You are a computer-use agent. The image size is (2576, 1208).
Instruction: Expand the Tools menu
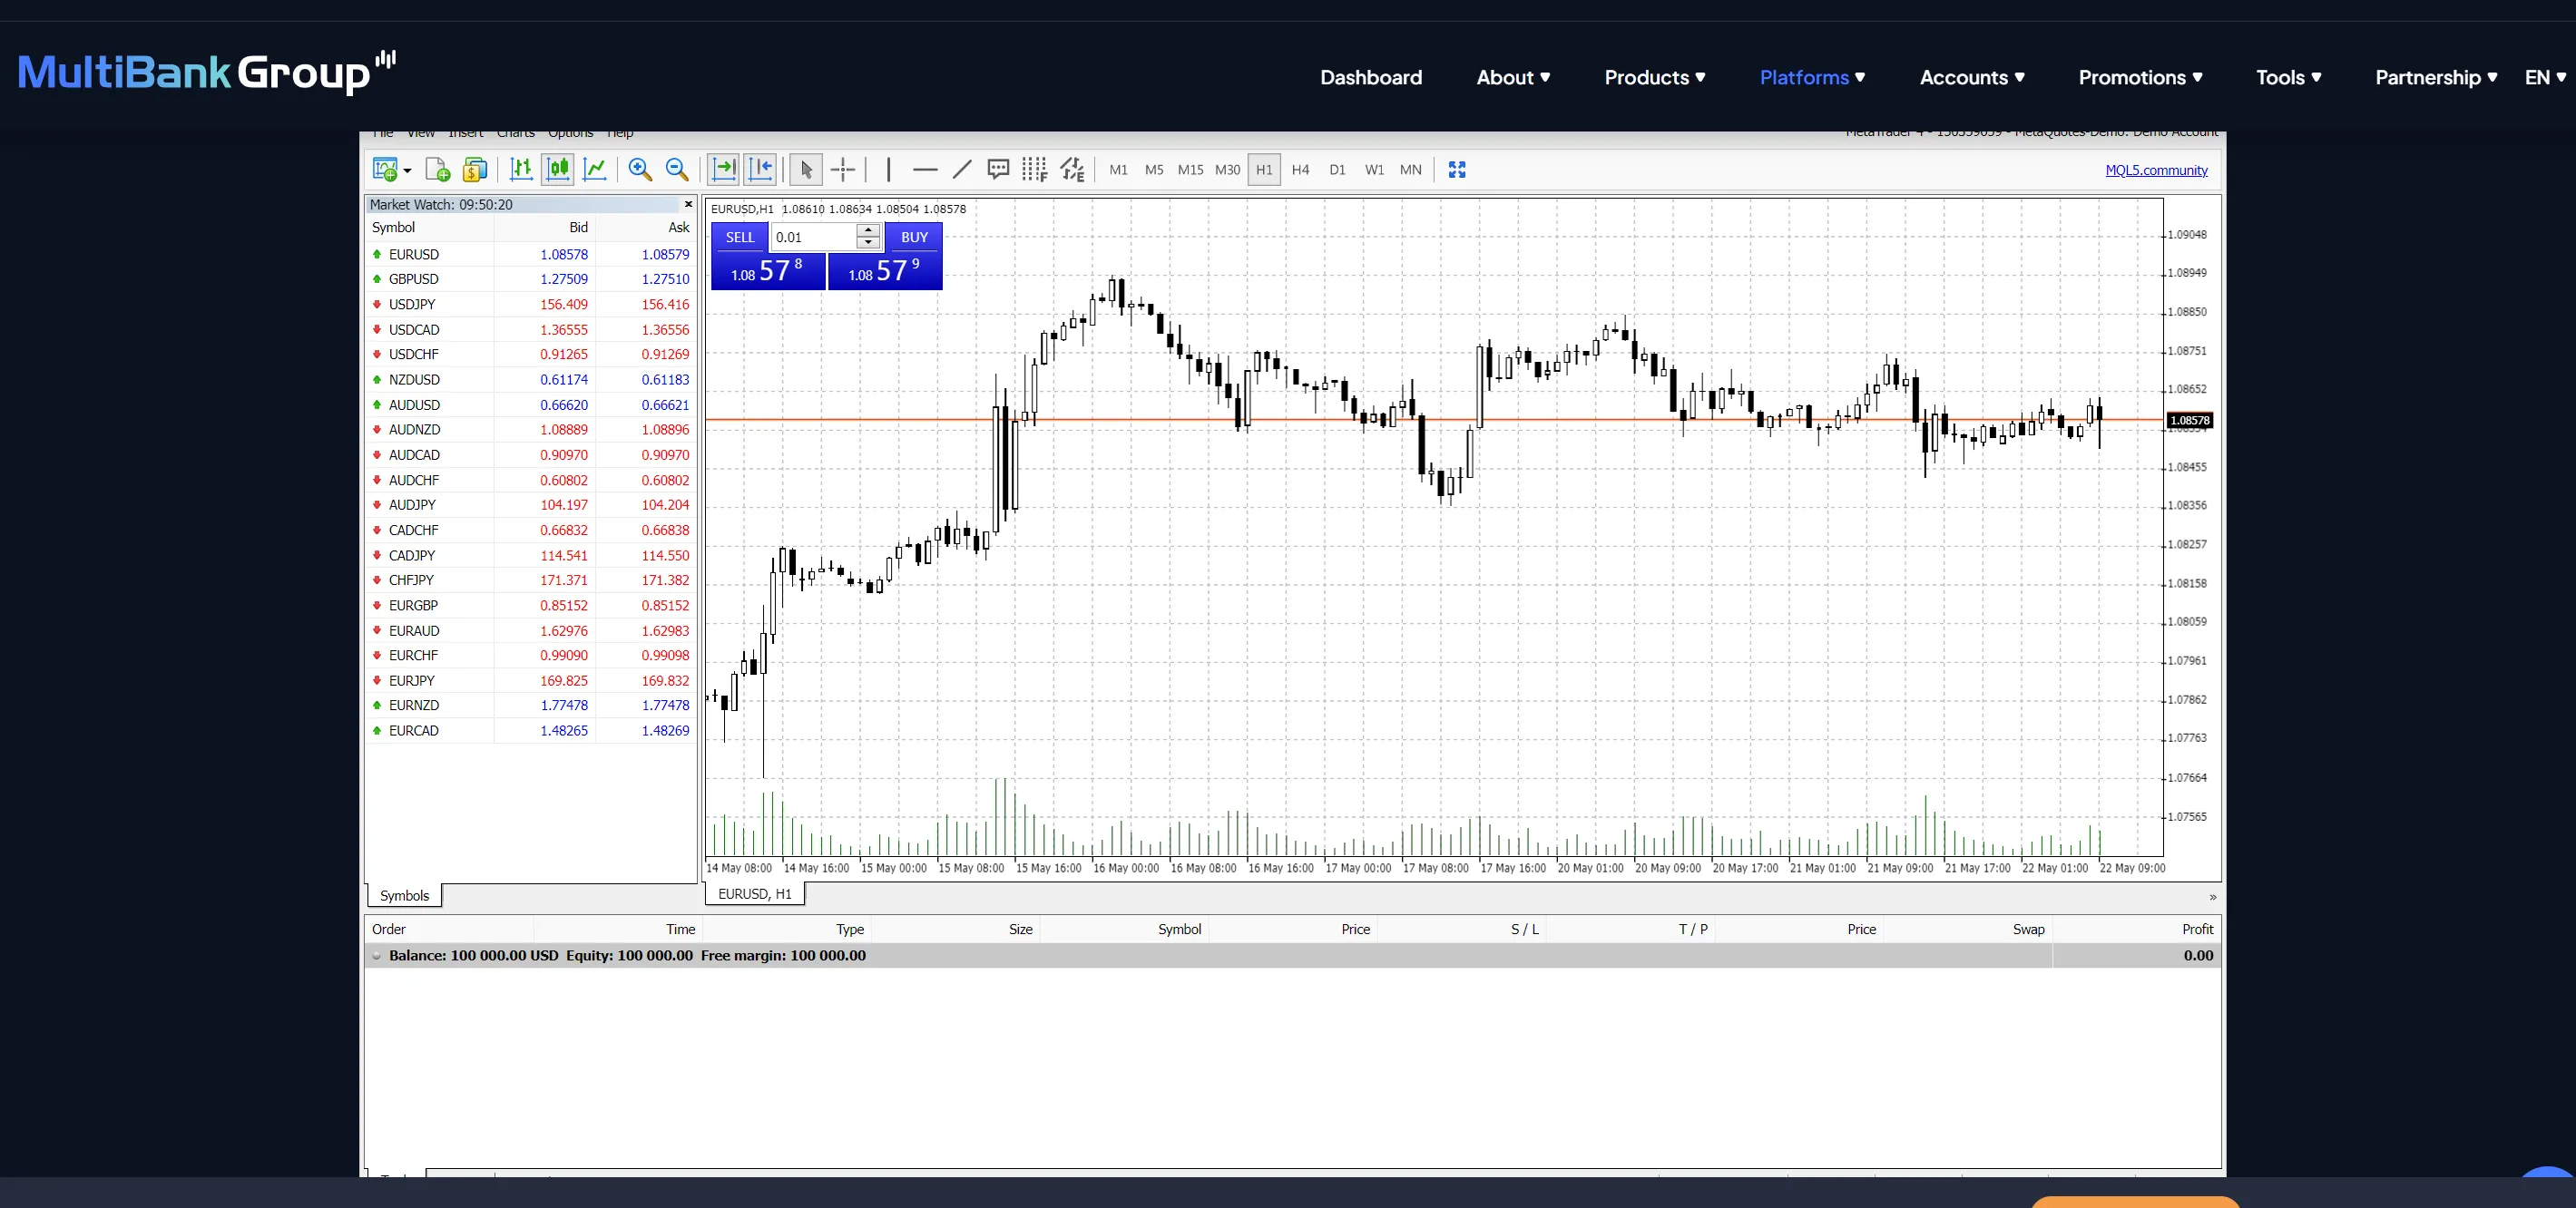point(2288,77)
